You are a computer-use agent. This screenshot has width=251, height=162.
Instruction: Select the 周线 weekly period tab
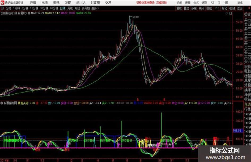click(70, 8)
